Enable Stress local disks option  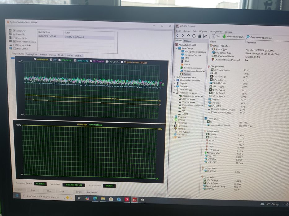click(14, 45)
